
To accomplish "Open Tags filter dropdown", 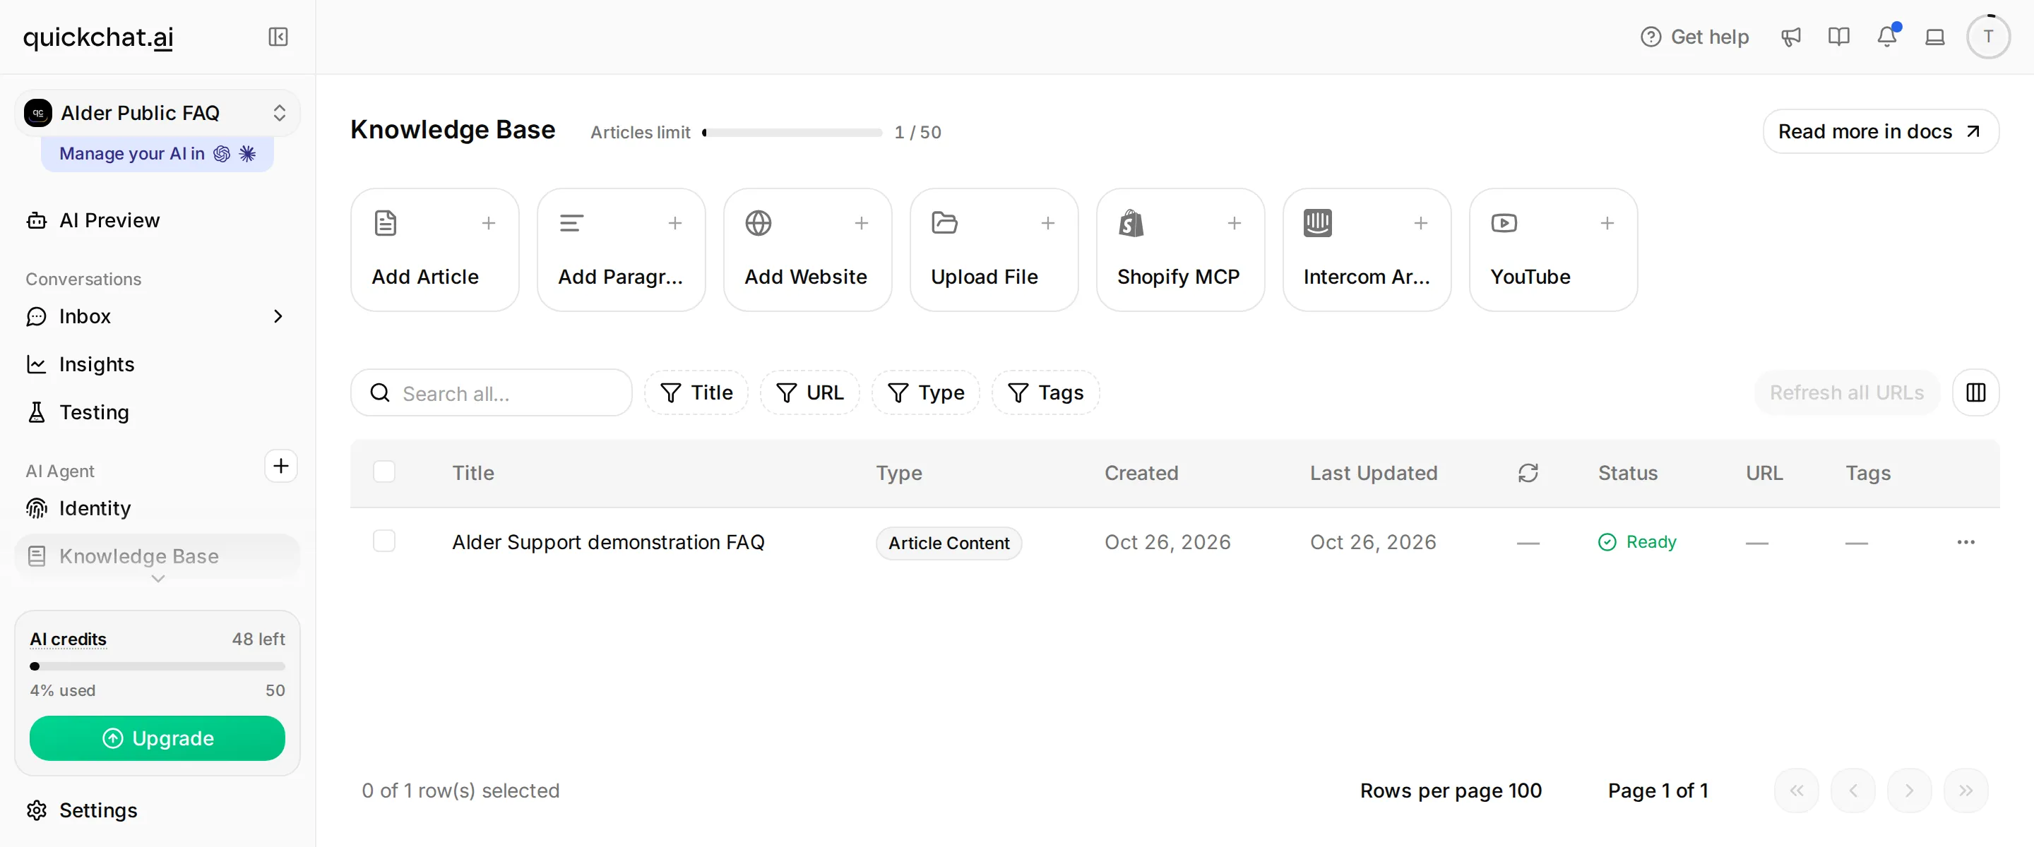I will (1045, 392).
